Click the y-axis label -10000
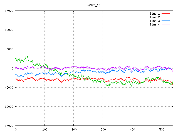The image size is (178, 133). coord(8,107)
